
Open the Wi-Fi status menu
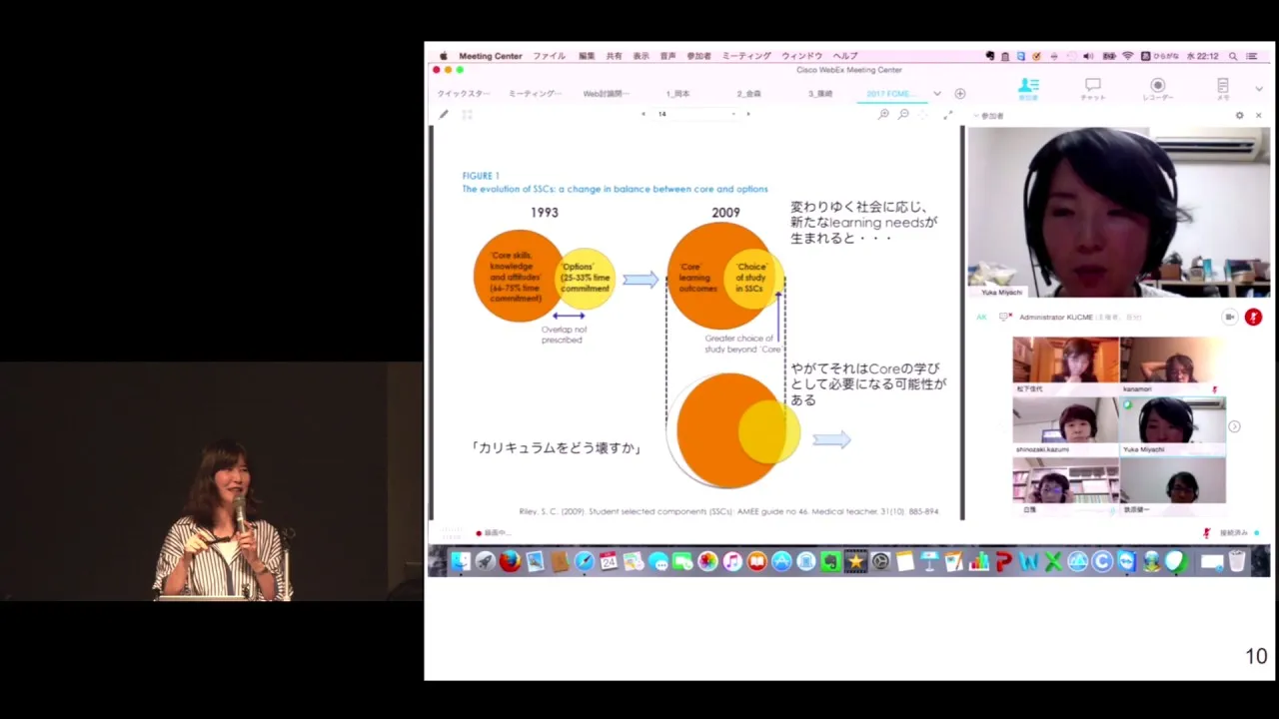(x=1127, y=56)
